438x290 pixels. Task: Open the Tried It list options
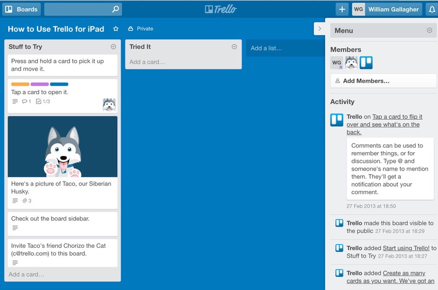[x=234, y=47]
